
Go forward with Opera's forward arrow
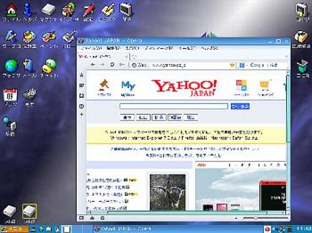tap(102, 65)
